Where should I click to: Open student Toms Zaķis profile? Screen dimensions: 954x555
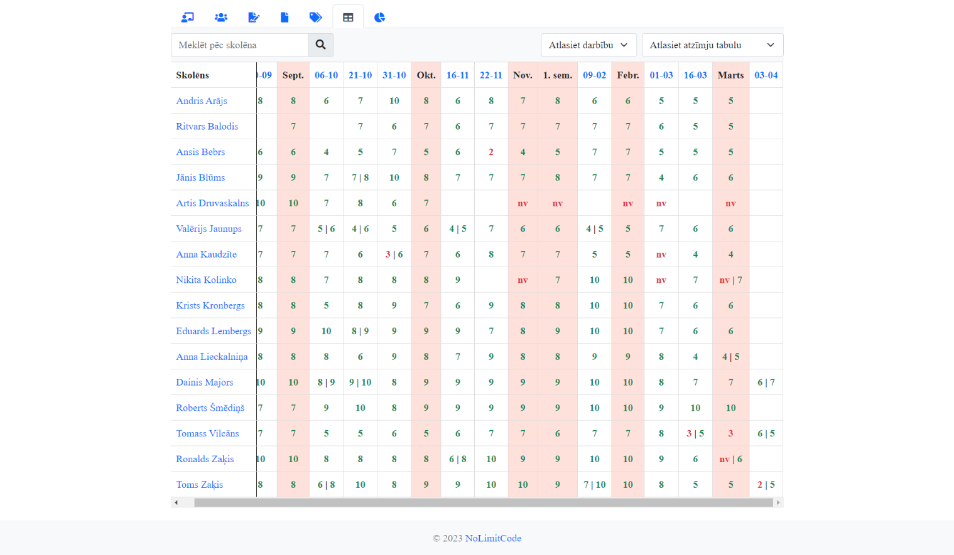click(x=199, y=485)
